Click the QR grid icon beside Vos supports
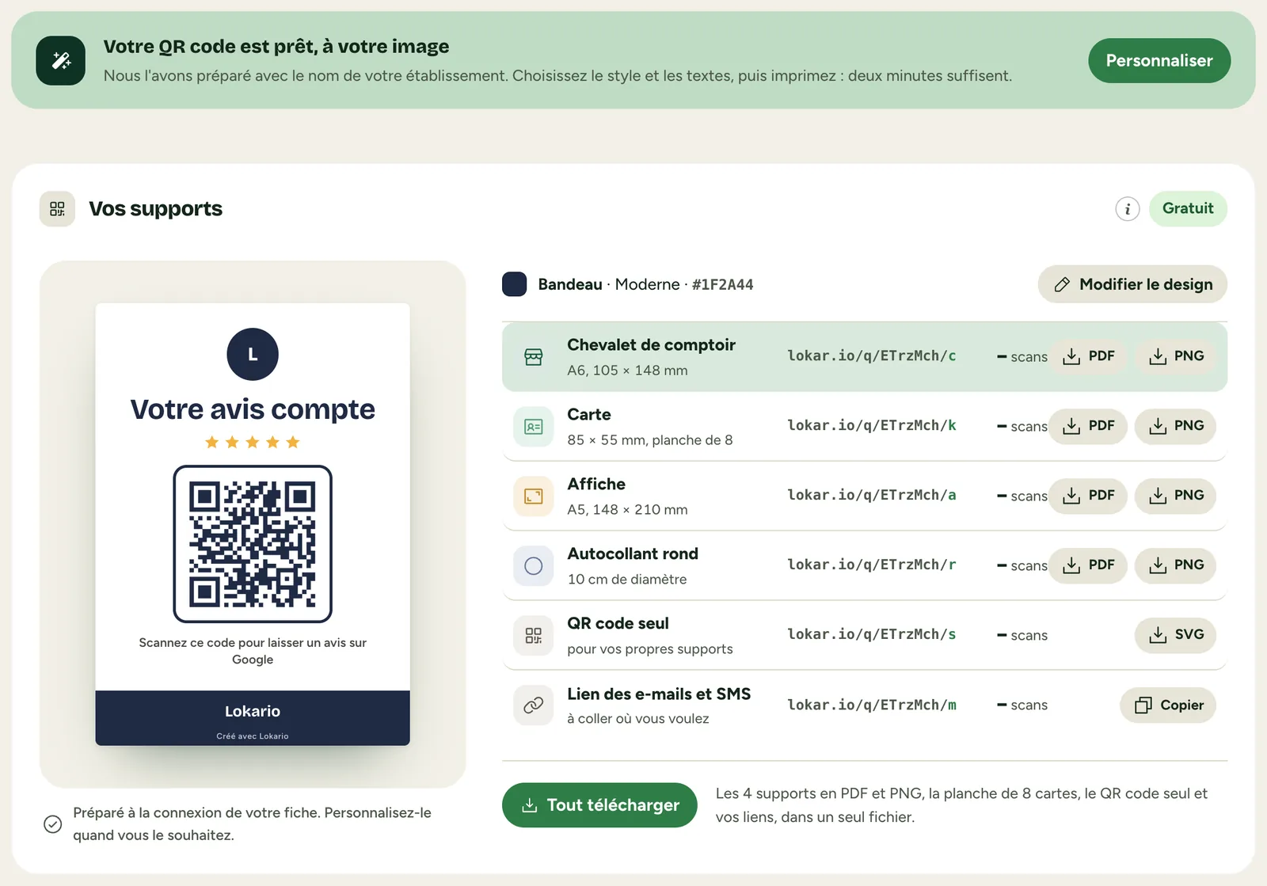Screen dimensions: 1267x886 [x=57, y=209]
